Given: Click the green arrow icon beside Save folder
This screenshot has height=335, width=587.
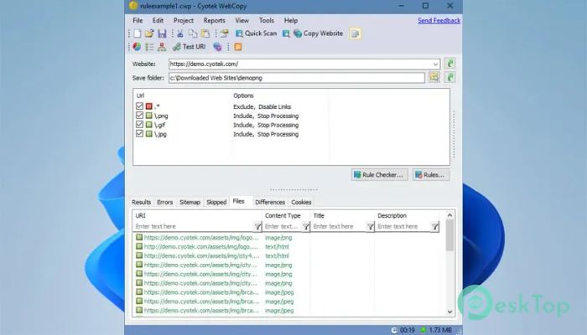Looking at the screenshot, I should [450, 77].
